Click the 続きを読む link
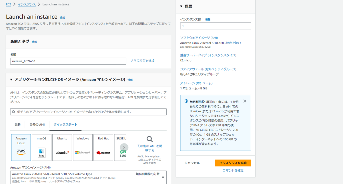 pyautogui.click(x=233, y=43)
